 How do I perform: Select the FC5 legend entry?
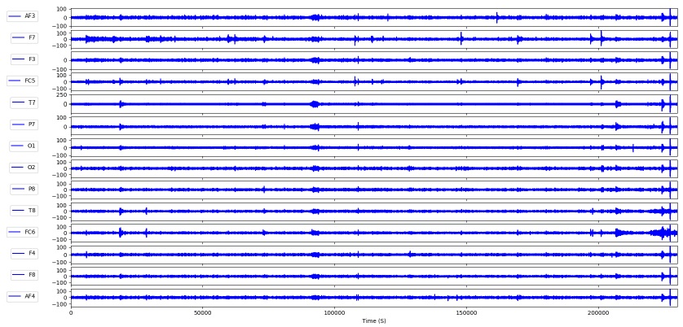coord(23,81)
